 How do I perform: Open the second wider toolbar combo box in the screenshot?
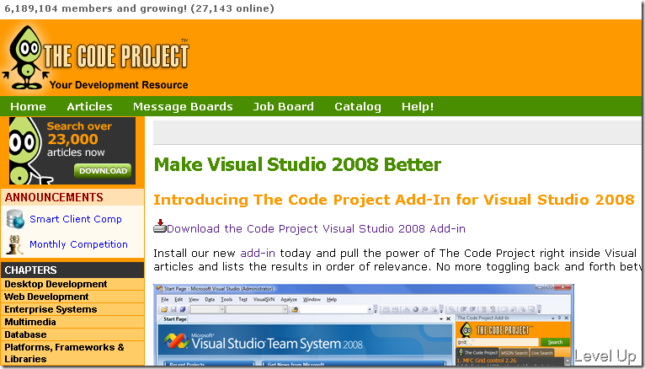click(256, 310)
